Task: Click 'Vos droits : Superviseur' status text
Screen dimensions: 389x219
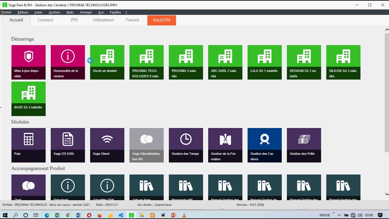Action: [154, 205]
